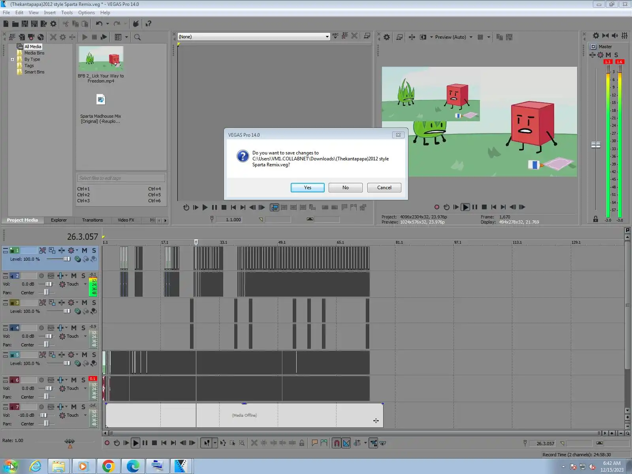Screen dimensions: 632x474
Task: Click the Save project icon
Action: 24,24
